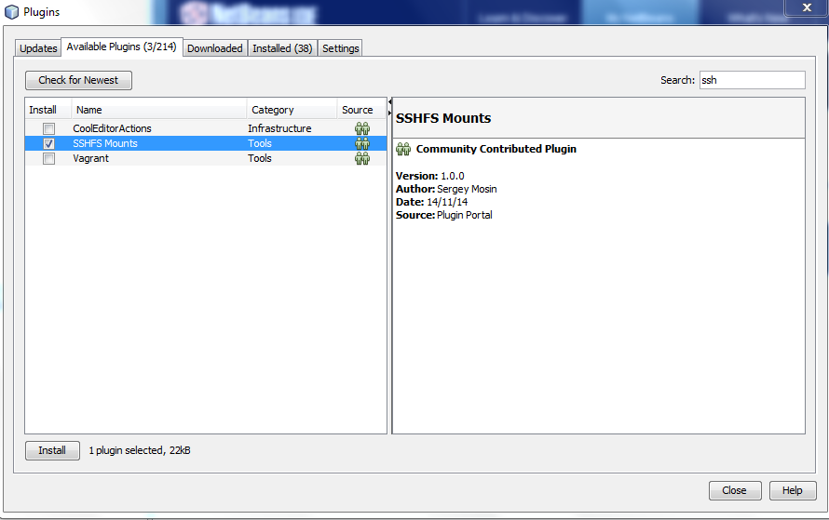Sort plugin list by Category column
This screenshot has width=829, height=520.
291,110
